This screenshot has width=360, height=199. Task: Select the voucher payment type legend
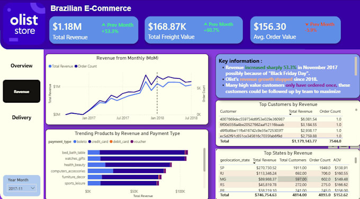pos(138,142)
